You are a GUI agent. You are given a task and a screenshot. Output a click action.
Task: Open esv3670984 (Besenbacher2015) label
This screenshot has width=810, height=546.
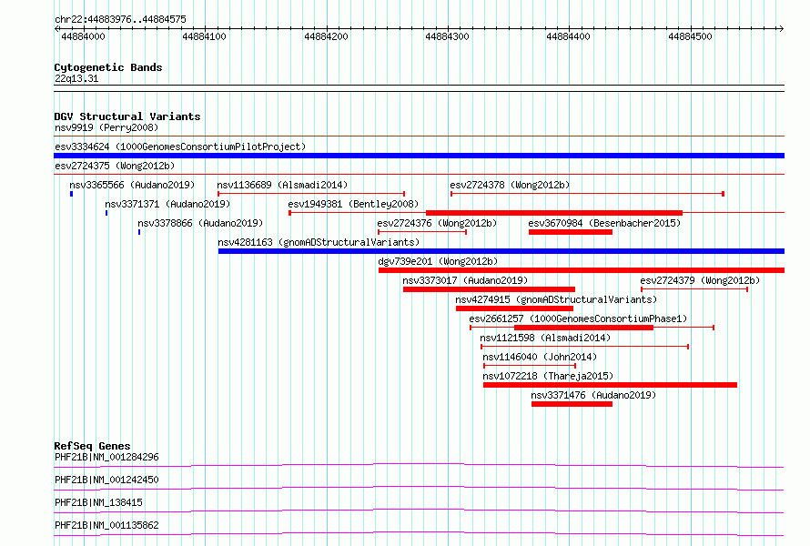(604, 223)
